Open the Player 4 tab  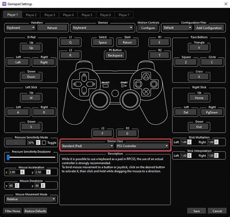pyautogui.click(x=68, y=15)
